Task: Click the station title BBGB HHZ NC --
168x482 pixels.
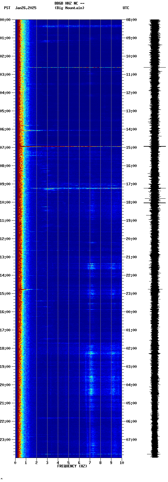Action: click(x=69, y=3)
